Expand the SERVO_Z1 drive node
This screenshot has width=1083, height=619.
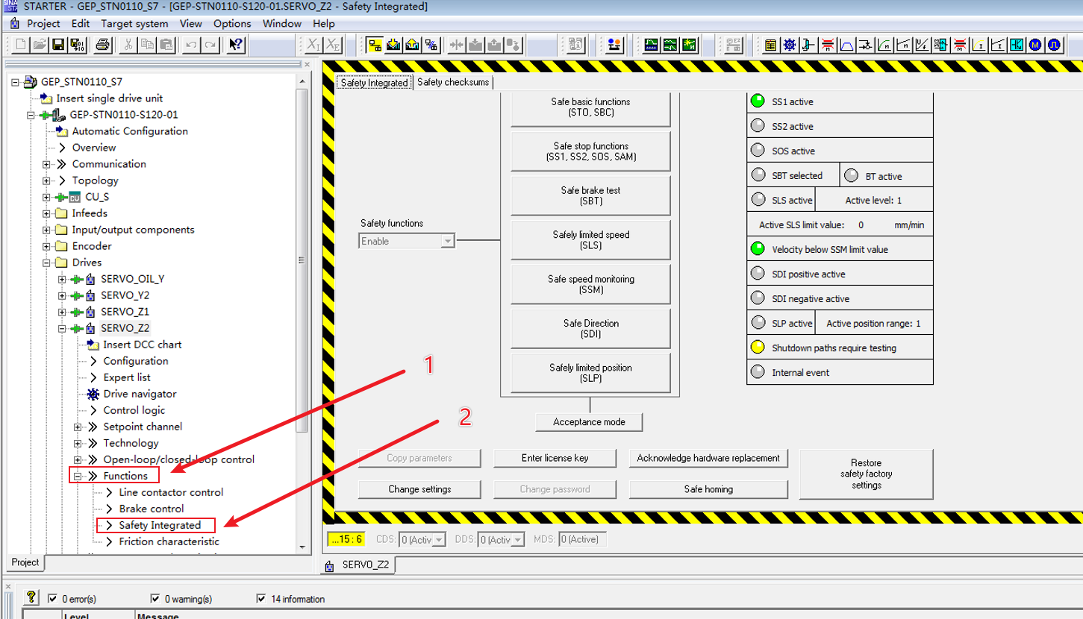62,312
